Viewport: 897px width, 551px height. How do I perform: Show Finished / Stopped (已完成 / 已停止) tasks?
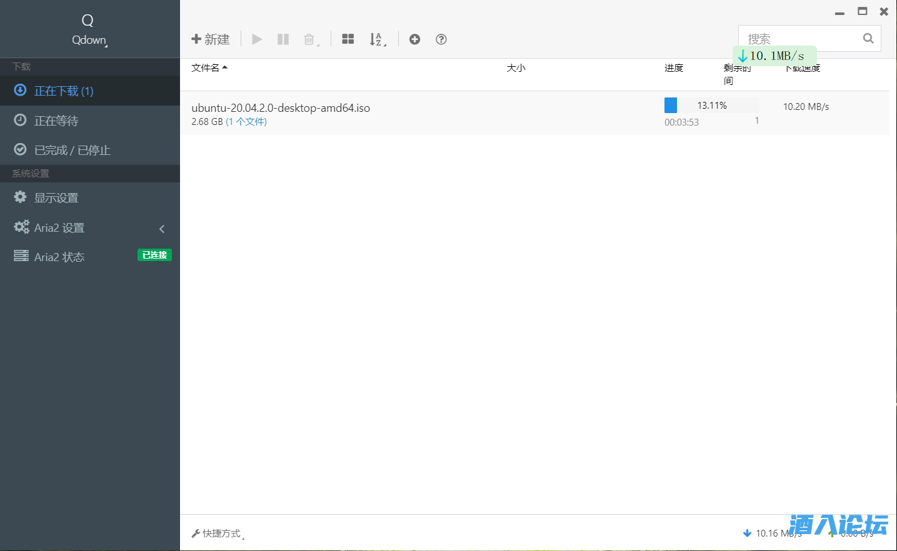[x=72, y=150]
